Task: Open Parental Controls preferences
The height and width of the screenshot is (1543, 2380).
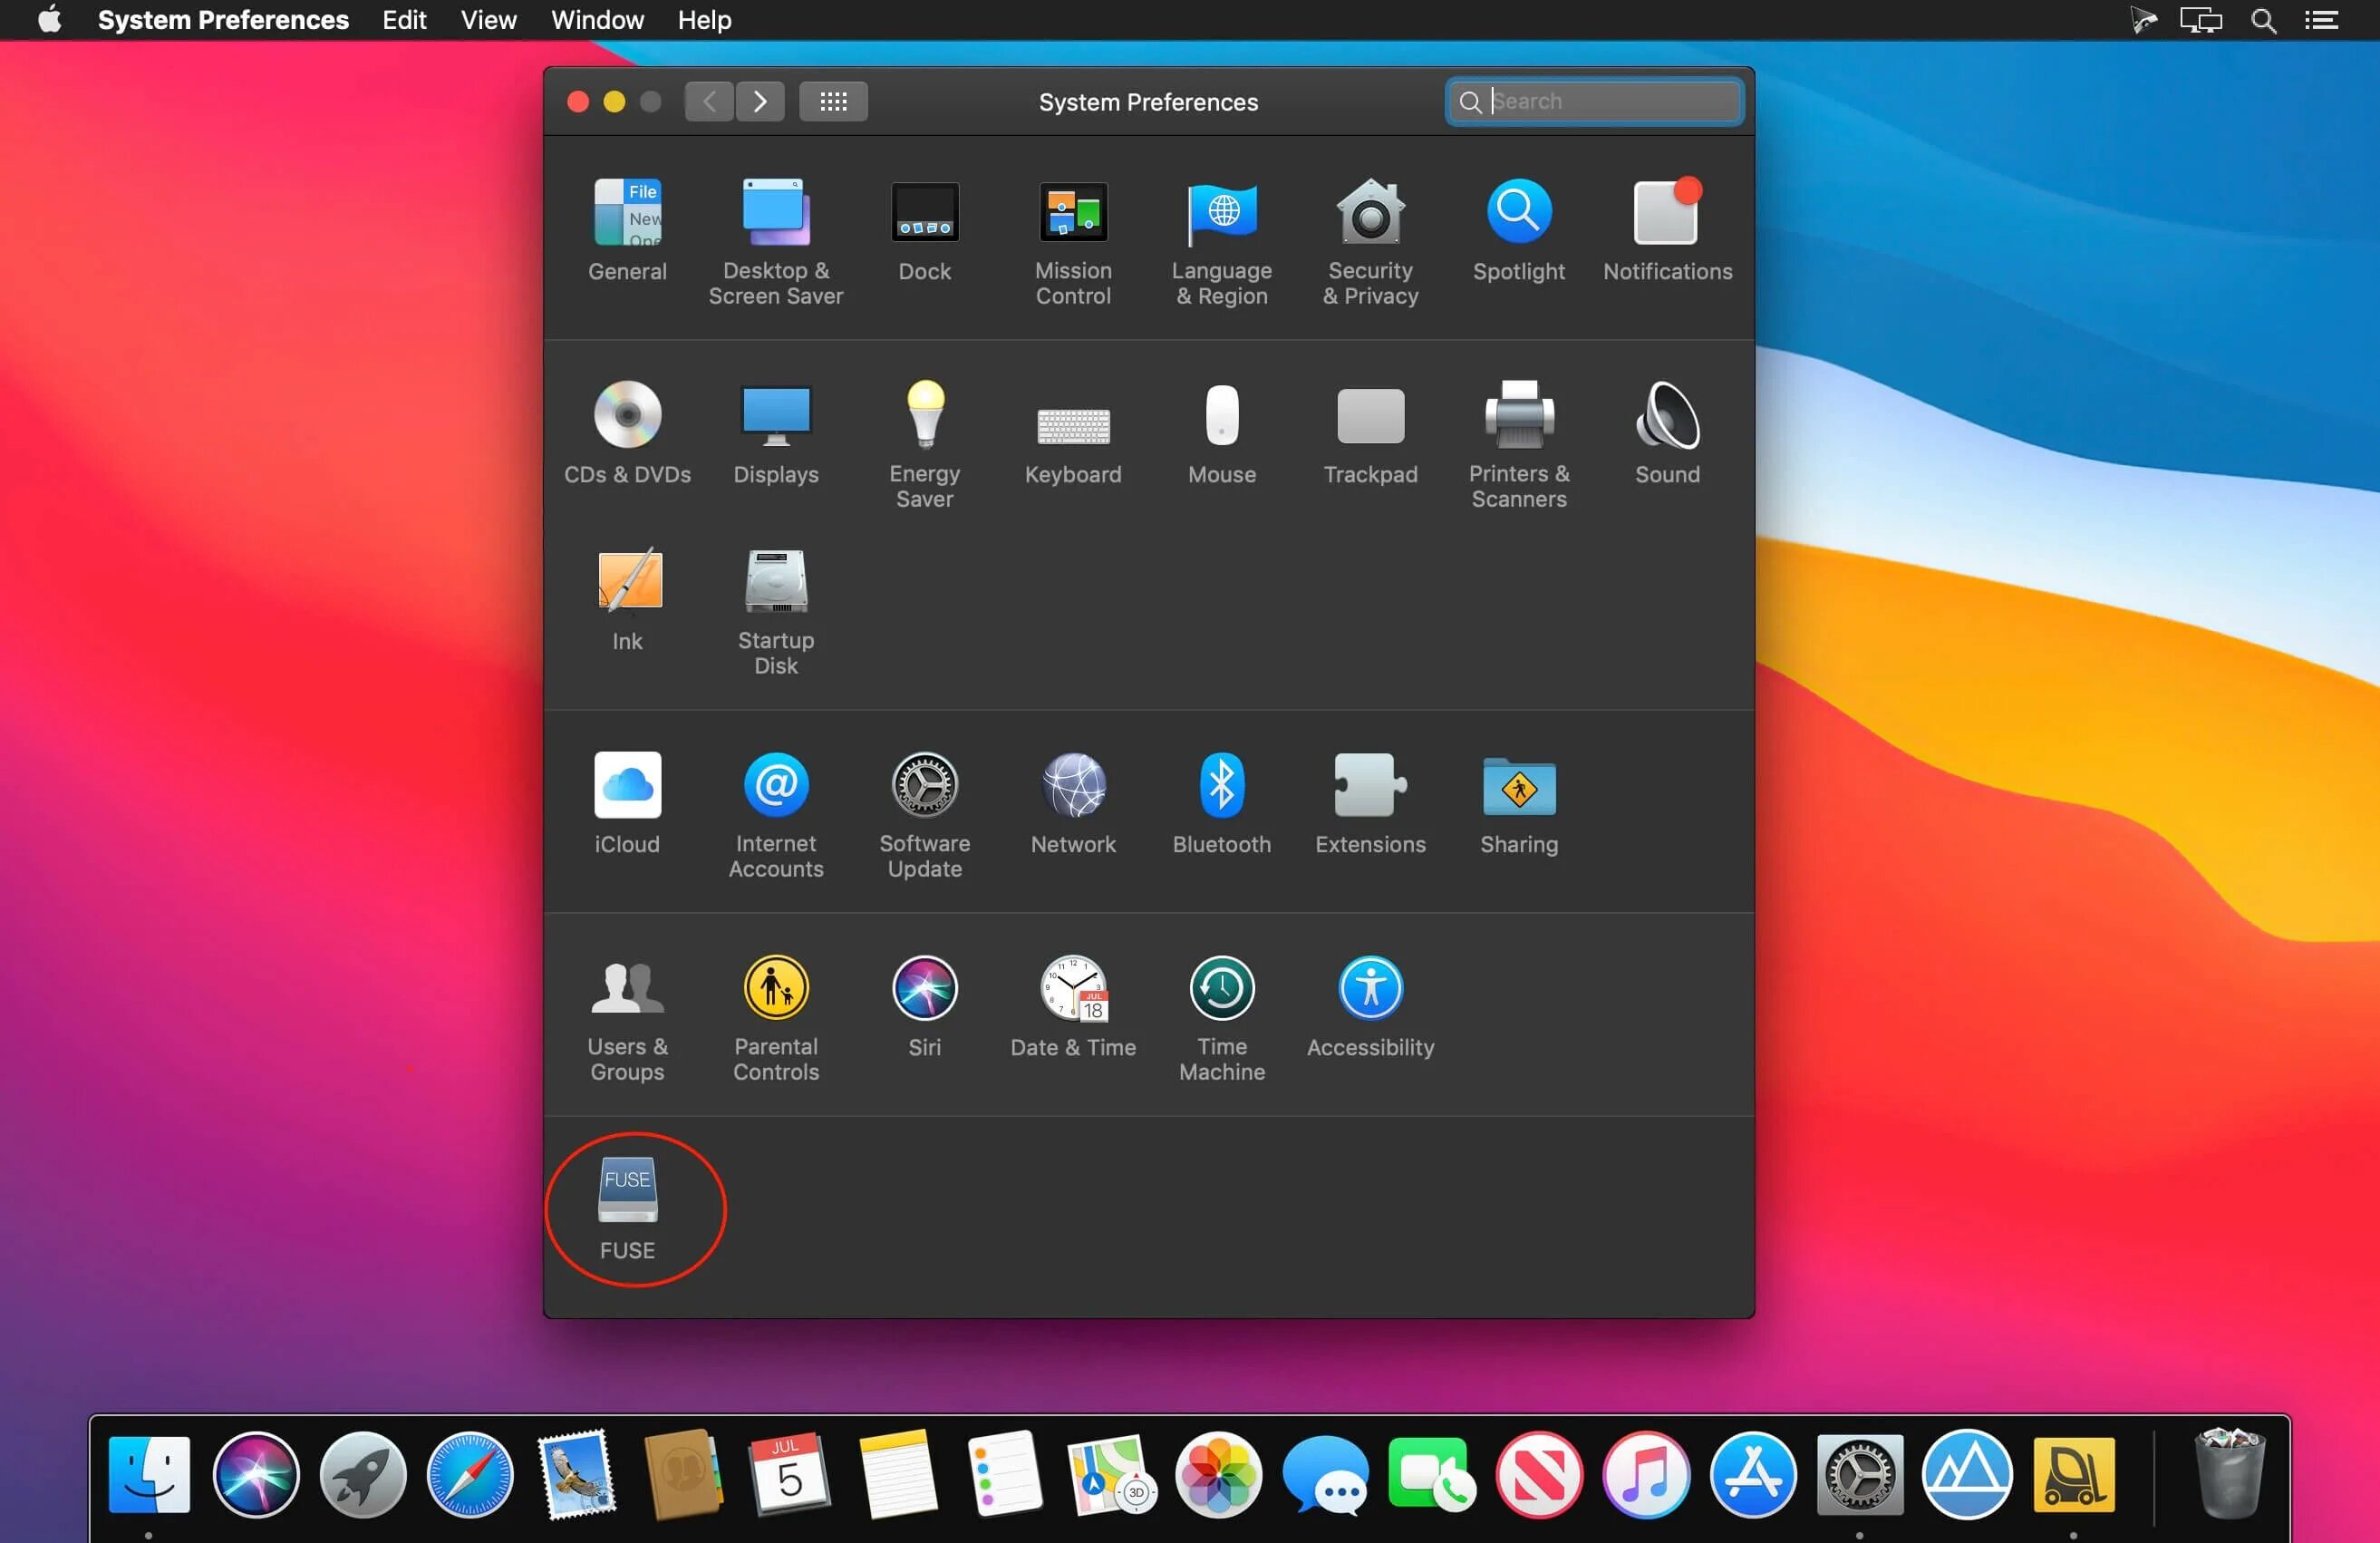Action: pos(775,989)
